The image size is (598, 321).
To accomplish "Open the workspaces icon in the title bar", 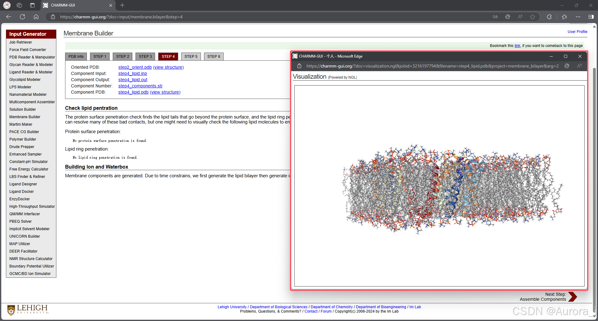I will [x=19, y=5].
